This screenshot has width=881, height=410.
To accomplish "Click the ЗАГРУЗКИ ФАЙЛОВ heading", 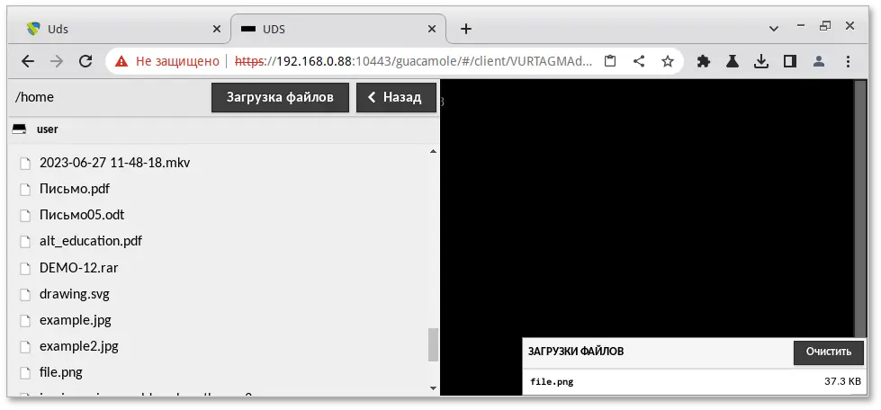I will coord(575,352).
